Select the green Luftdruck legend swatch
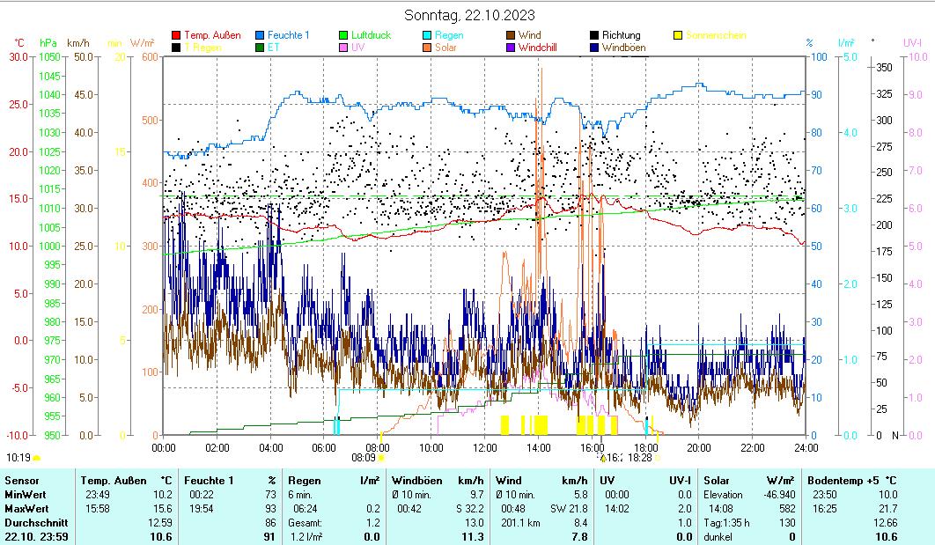Image resolution: width=935 pixels, height=545 pixels. pyautogui.click(x=344, y=36)
